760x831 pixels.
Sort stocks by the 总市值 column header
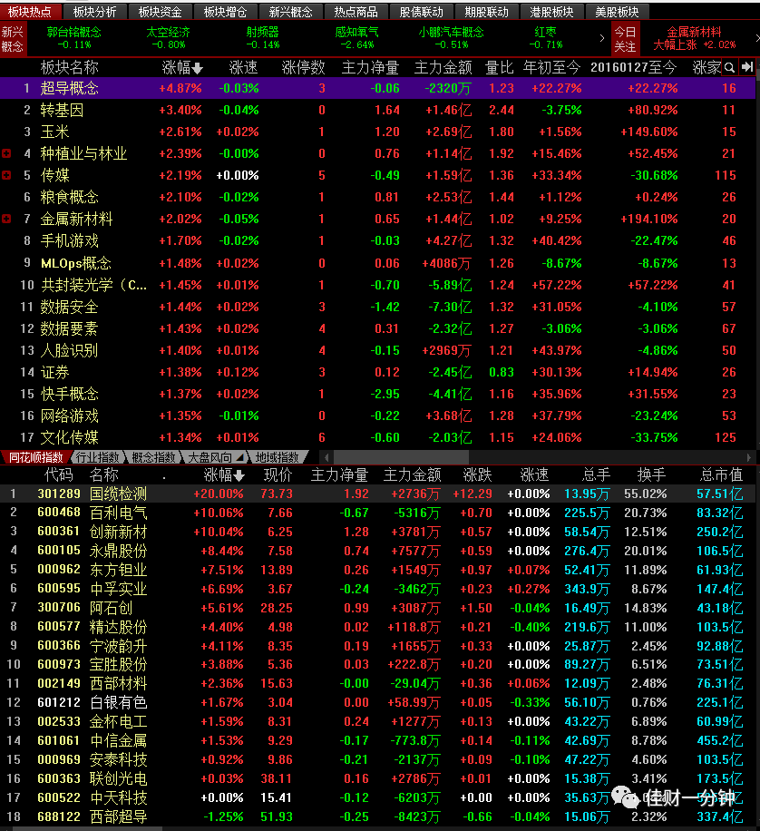pyautogui.click(x=721, y=474)
